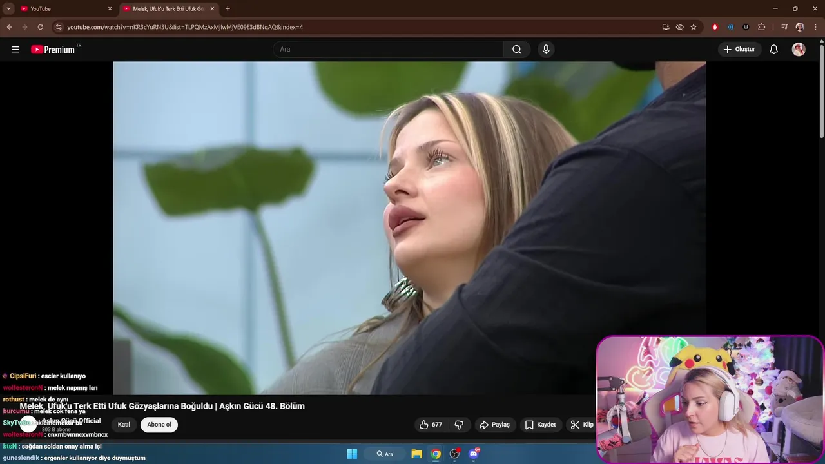Go forward with the browser forward arrow

(x=24, y=27)
